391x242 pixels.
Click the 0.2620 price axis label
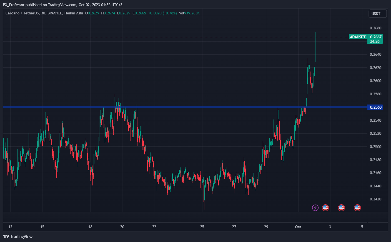pos(375,68)
